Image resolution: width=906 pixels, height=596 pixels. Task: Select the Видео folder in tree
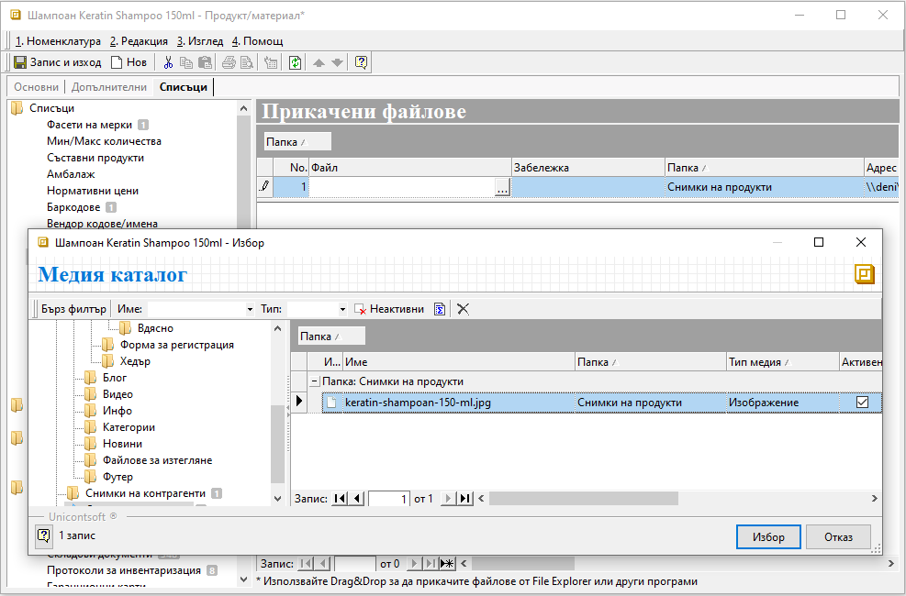[x=117, y=394]
